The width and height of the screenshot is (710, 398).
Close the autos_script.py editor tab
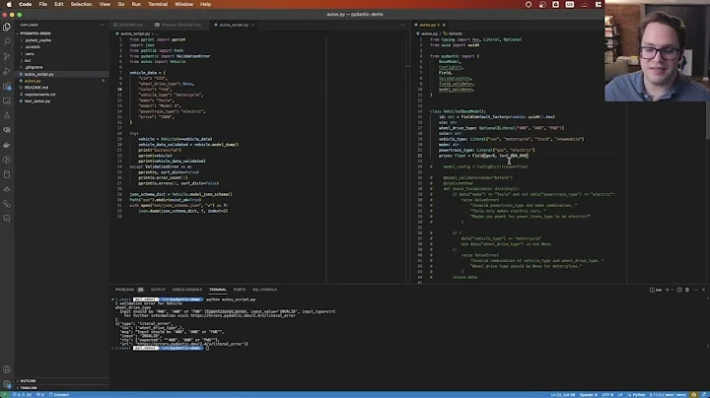coord(252,25)
